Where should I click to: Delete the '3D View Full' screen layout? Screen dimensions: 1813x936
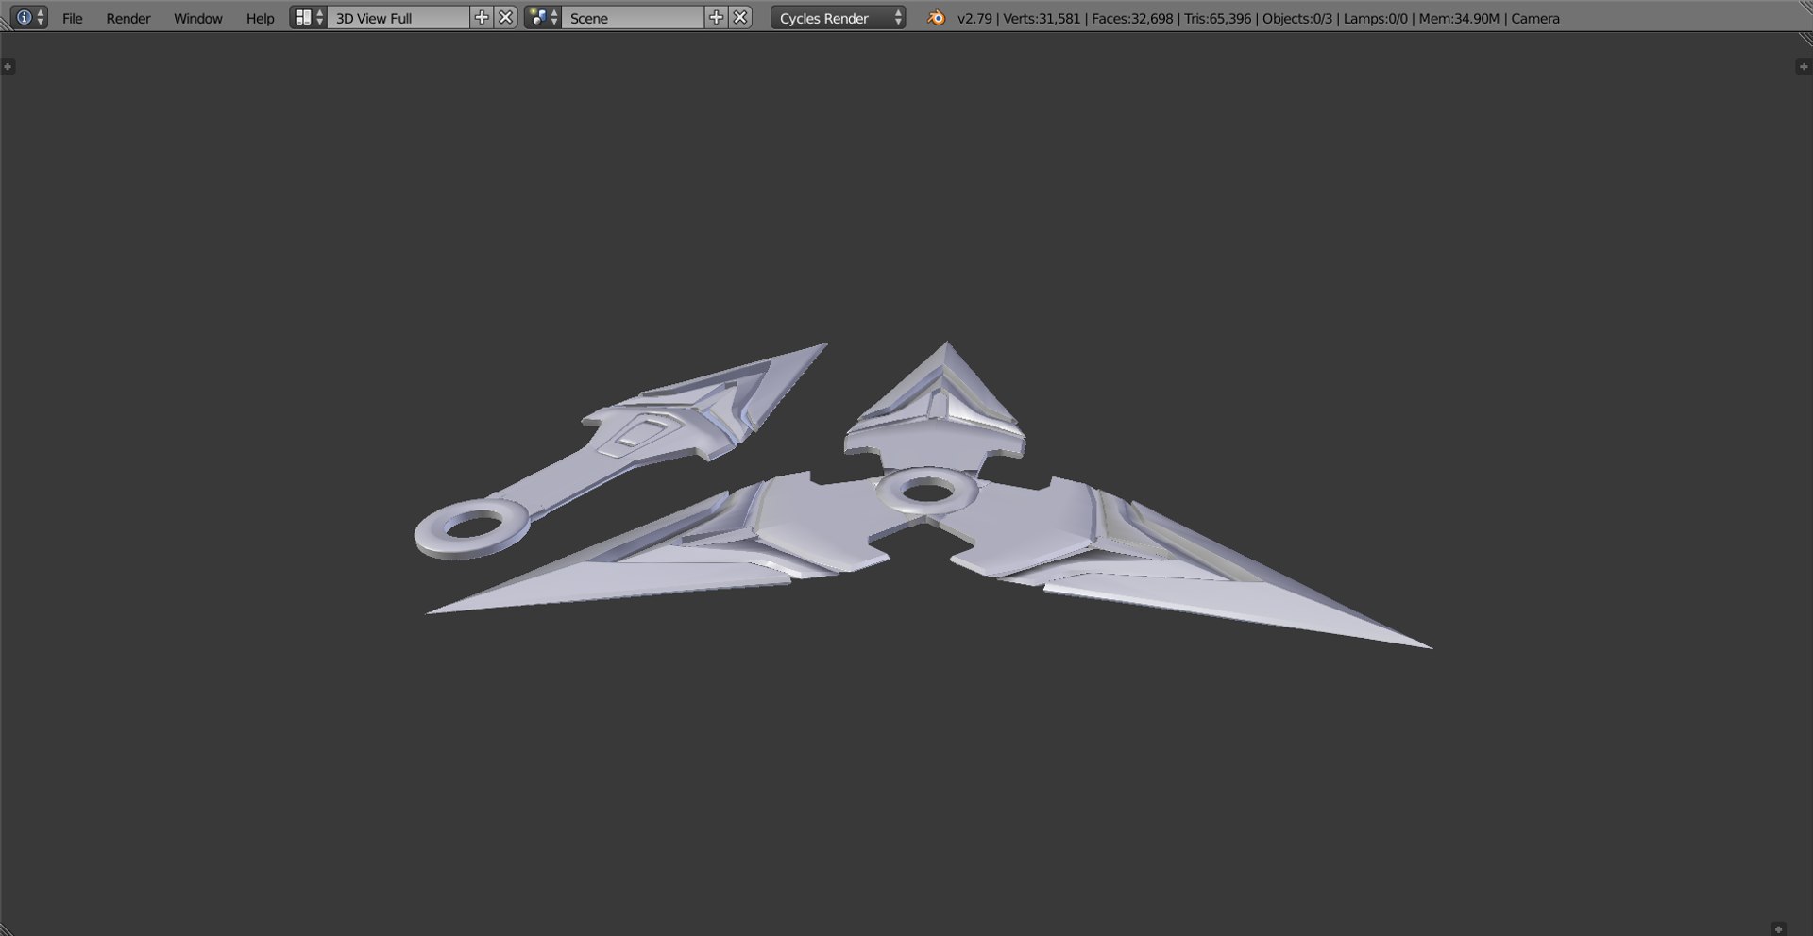click(506, 17)
